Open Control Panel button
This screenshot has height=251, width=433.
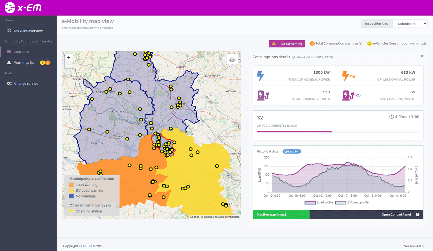coord(366,214)
